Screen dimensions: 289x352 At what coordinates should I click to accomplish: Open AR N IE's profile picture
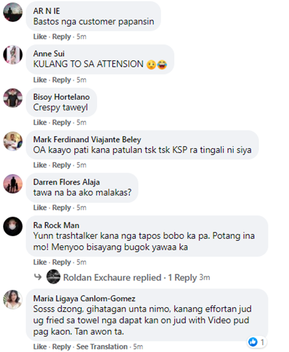click(x=13, y=12)
